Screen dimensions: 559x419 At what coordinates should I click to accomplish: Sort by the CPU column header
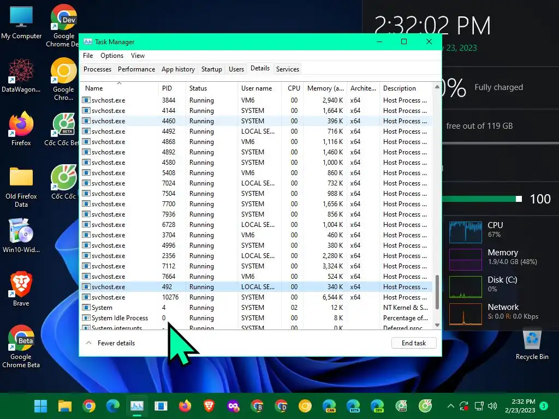click(293, 88)
